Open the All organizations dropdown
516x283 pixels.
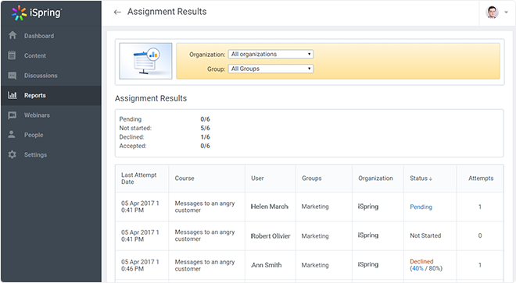(x=271, y=54)
